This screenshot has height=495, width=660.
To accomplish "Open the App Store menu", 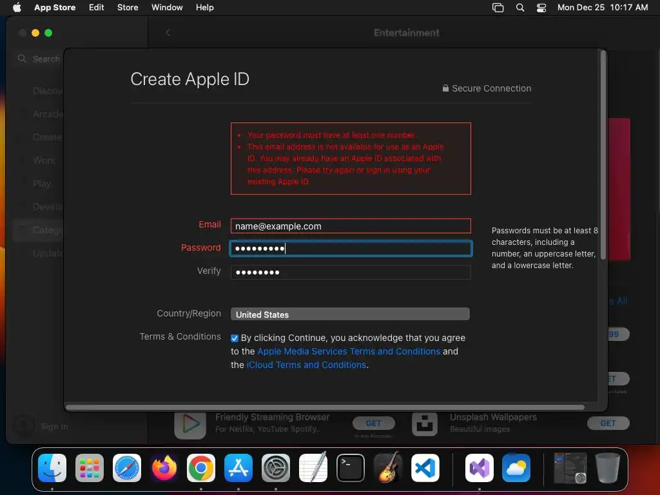I will pos(55,7).
